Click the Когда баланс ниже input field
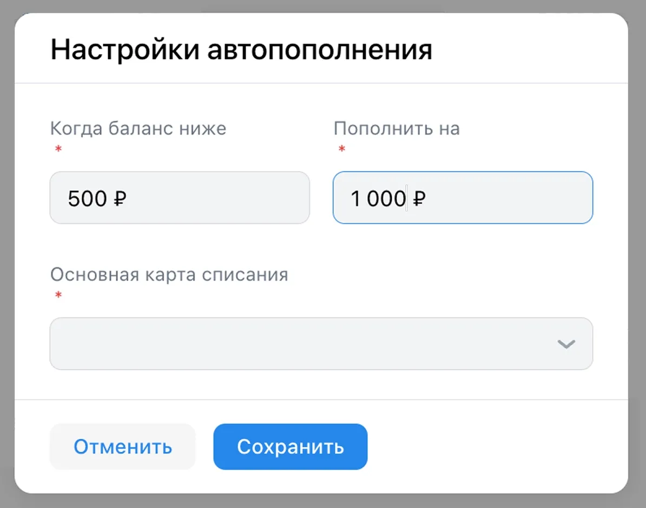This screenshot has height=508, width=646. (x=180, y=198)
